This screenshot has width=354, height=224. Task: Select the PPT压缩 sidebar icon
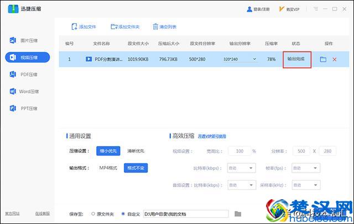click(13, 108)
